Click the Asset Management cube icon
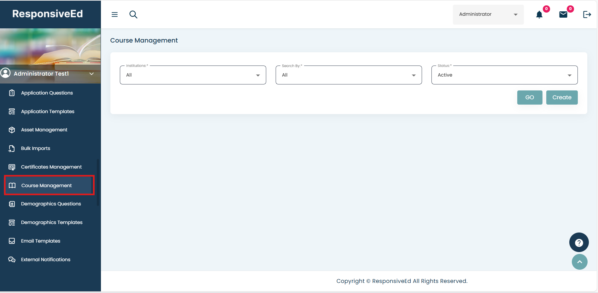This screenshot has width=598, height=293. coord(12,130)
